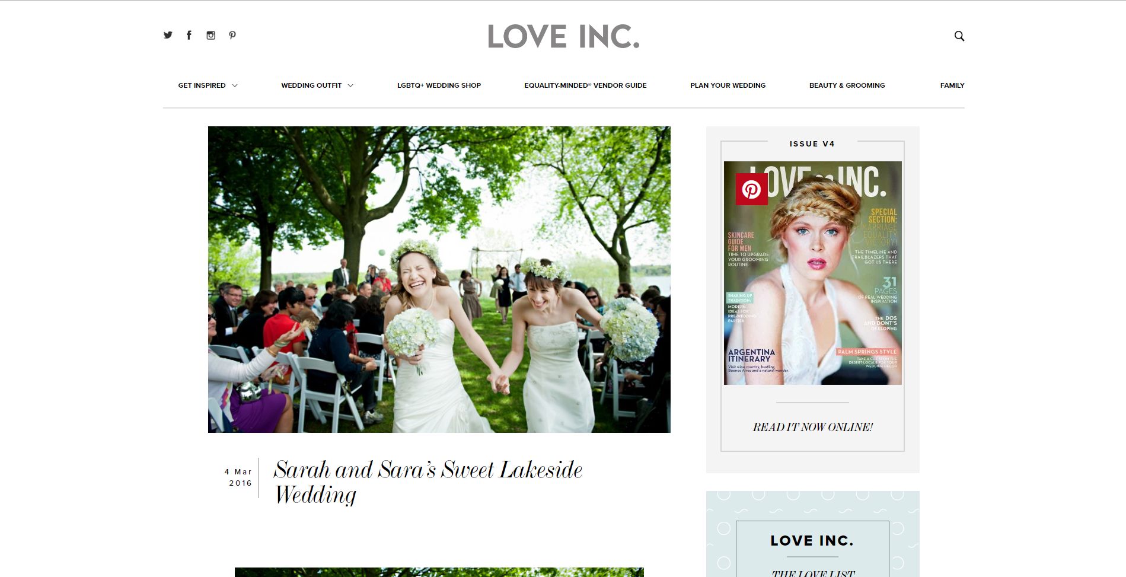The image size is (1126, 577).
Task: Open LGBTQ+ Wedding Shop menu
Action: [439, 85]
